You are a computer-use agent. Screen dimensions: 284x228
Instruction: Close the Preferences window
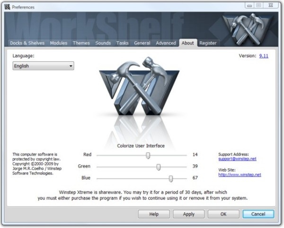(271, 5)
